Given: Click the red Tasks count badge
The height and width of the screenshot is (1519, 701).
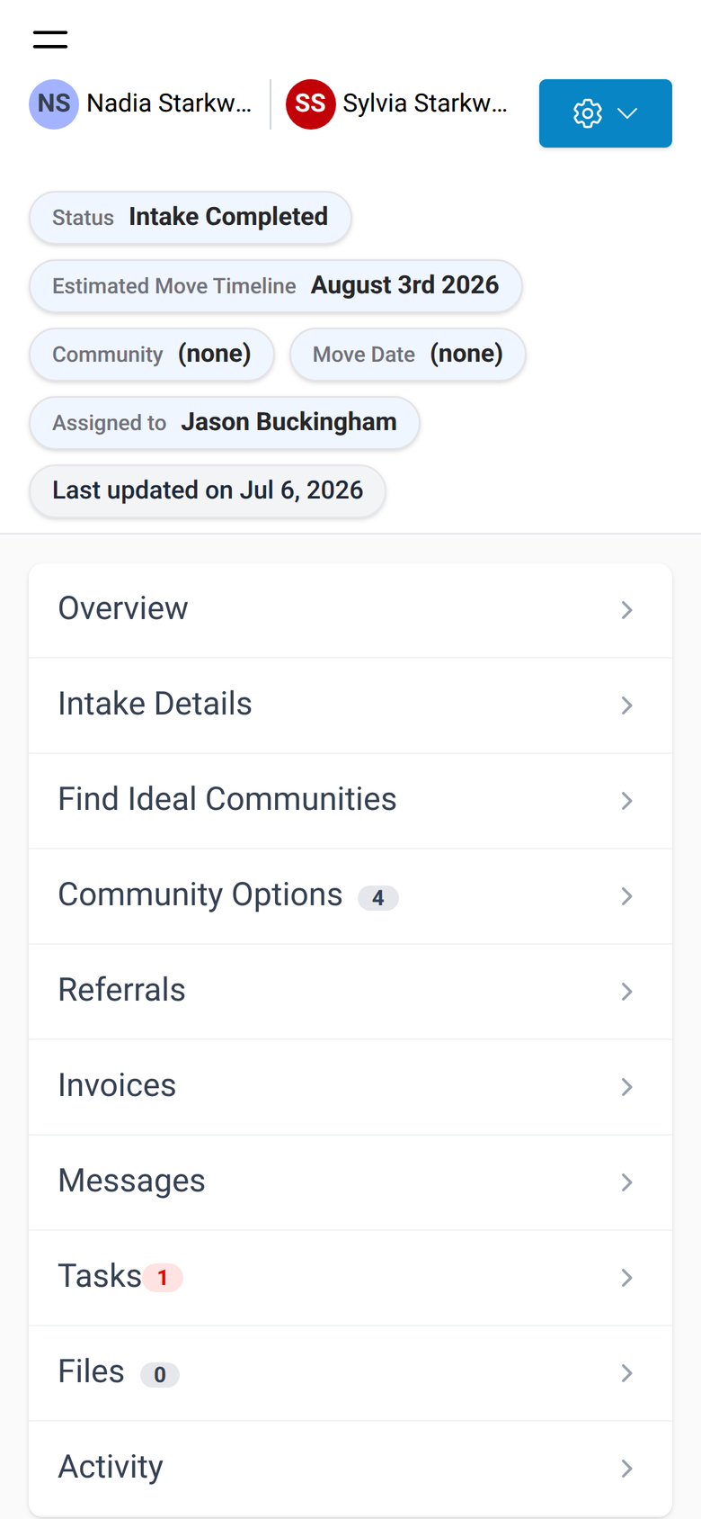Looking at the screenshot, I should click(x=163, y=1278).
